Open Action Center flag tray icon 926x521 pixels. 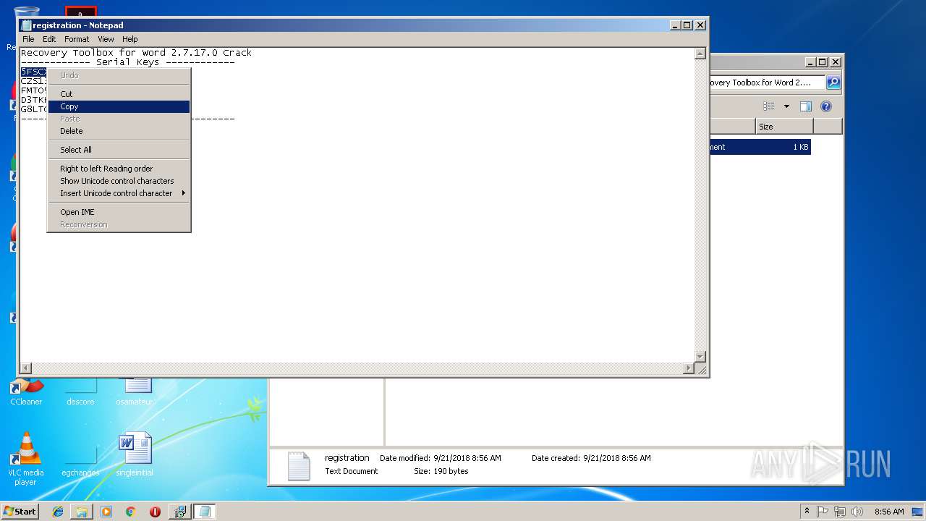[823, 512]
